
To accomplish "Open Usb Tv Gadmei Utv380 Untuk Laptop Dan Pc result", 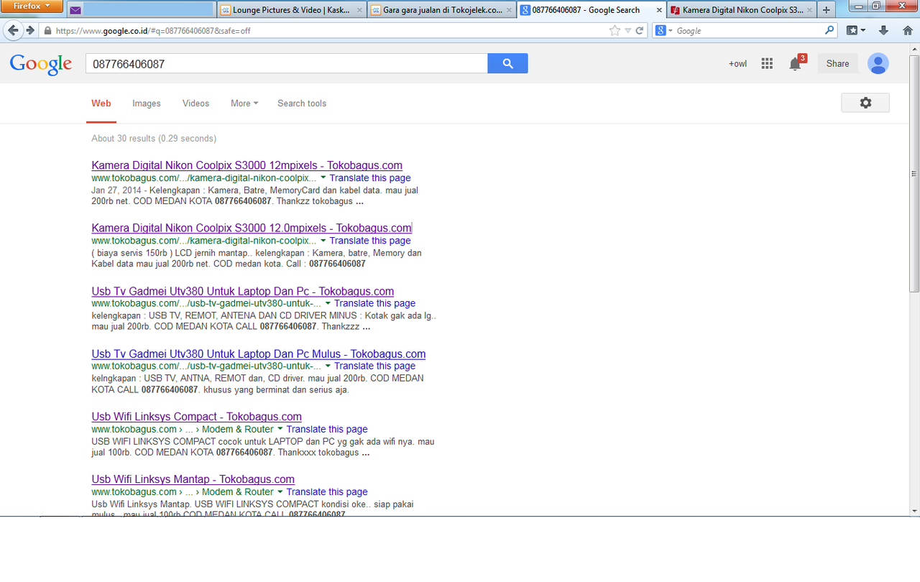I will click(243, 291).
